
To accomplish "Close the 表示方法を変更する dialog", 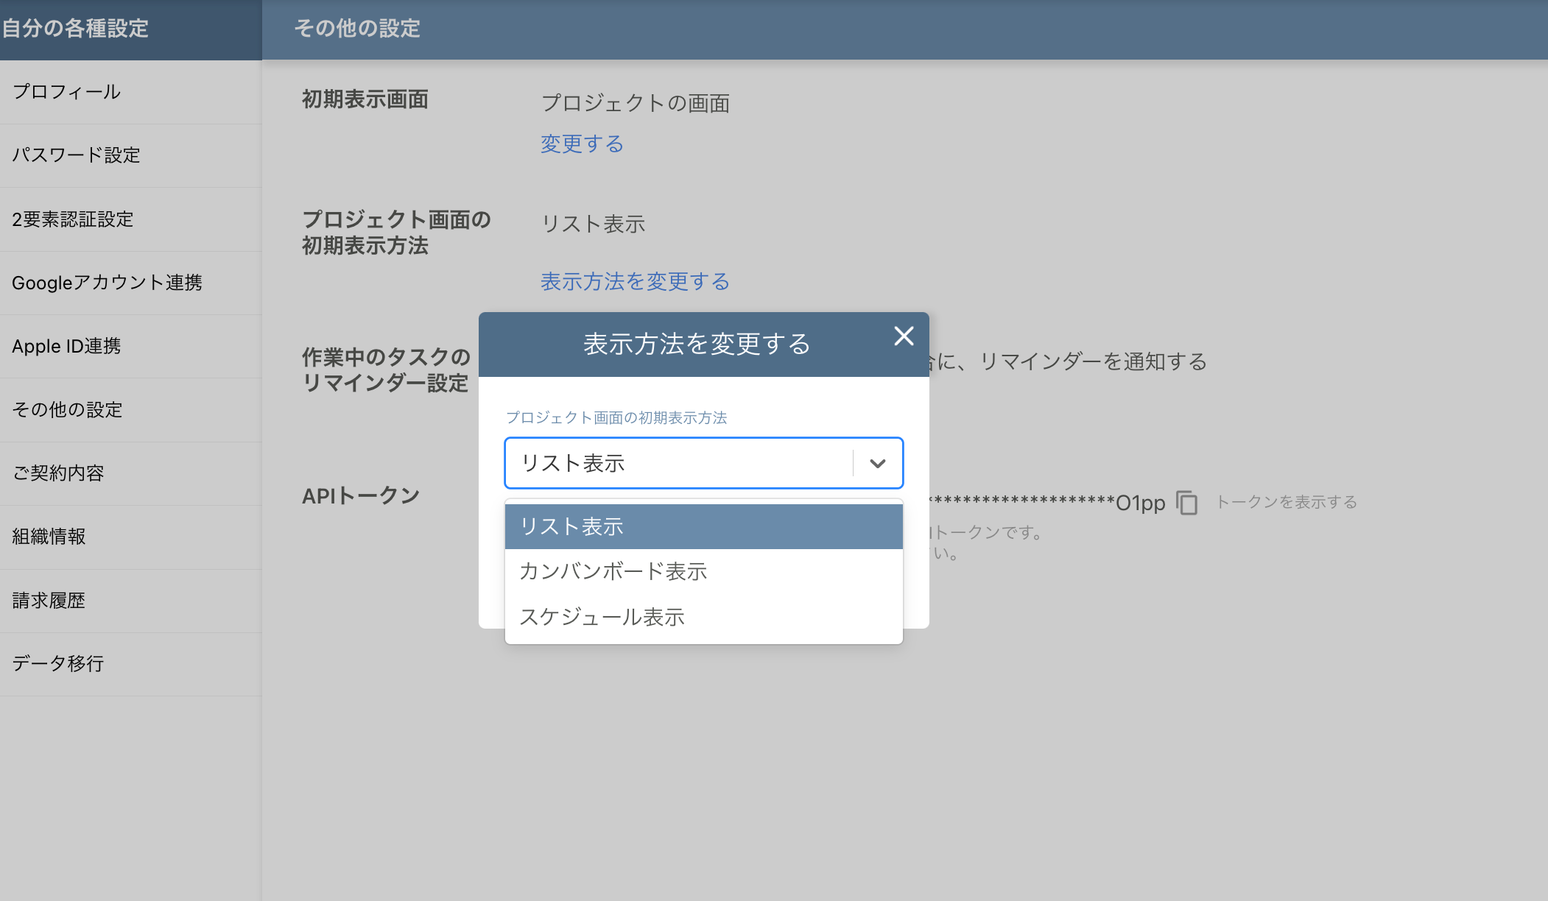I will pos(903,336).
